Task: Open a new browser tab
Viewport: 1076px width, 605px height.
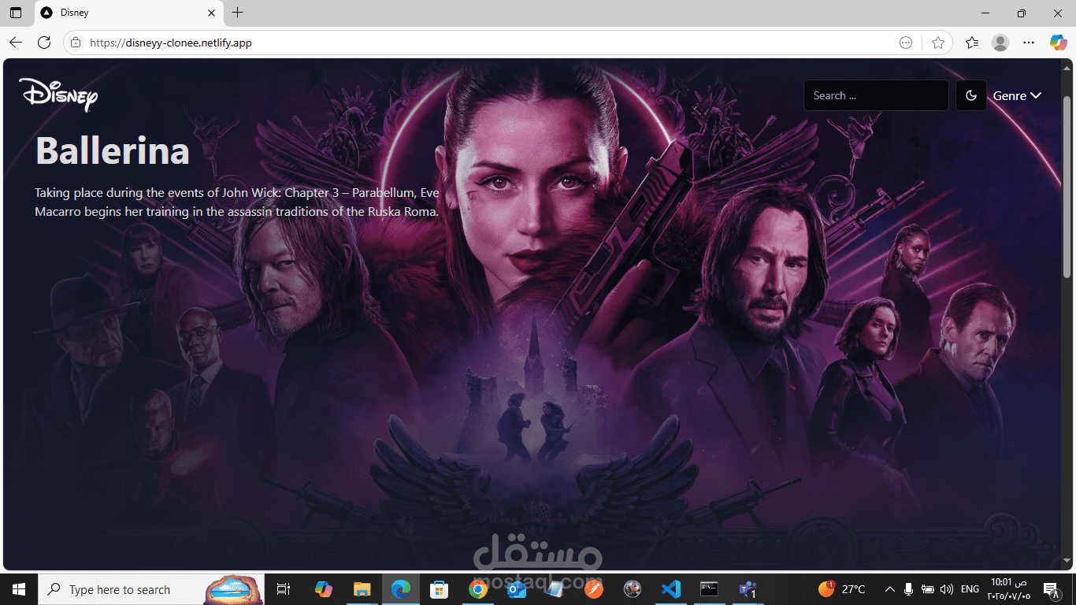Action: coord(238,13)
